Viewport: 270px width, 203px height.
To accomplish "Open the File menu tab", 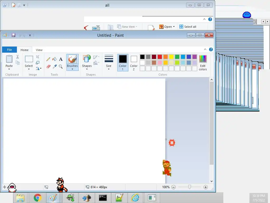I will (9, 50).
